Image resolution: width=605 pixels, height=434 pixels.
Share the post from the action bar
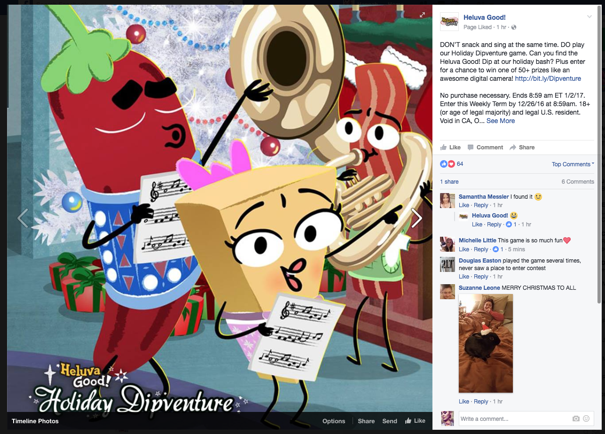coord(522,147)
